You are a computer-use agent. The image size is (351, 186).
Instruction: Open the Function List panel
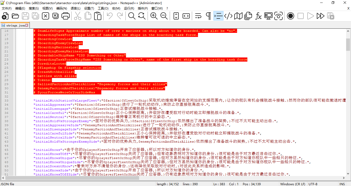[x=258, y=16]
